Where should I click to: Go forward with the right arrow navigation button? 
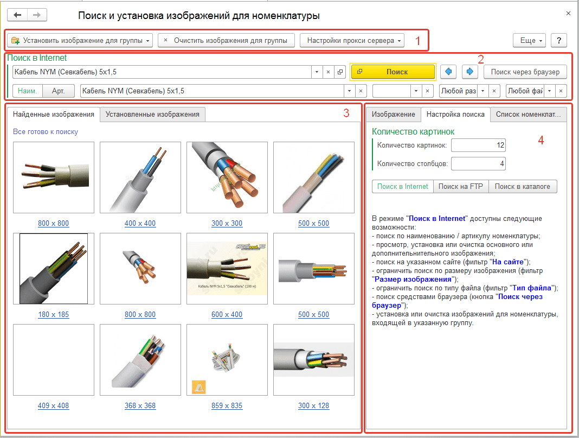pyautogui.click(x=37, y=15)
